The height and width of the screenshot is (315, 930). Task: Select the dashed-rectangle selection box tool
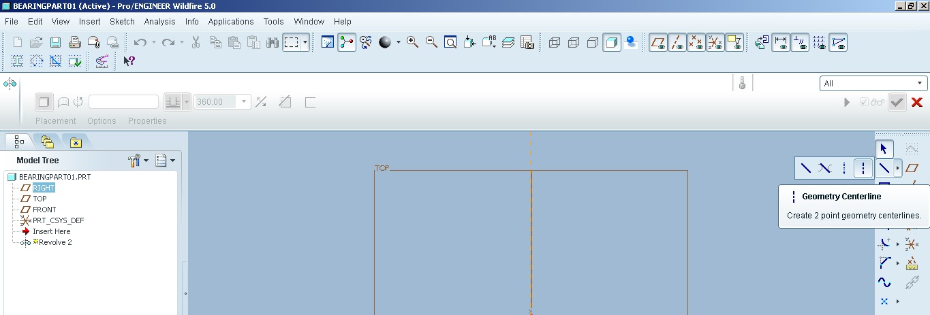click(x=292, y=42)
